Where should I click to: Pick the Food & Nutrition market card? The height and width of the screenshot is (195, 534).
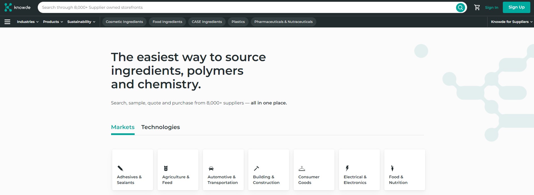[405, 170]
